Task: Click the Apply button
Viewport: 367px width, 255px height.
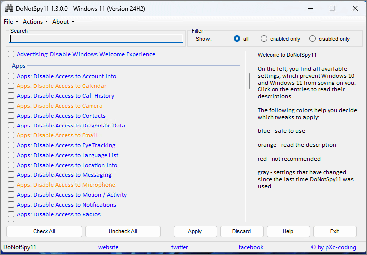Action: pos(195,231)
